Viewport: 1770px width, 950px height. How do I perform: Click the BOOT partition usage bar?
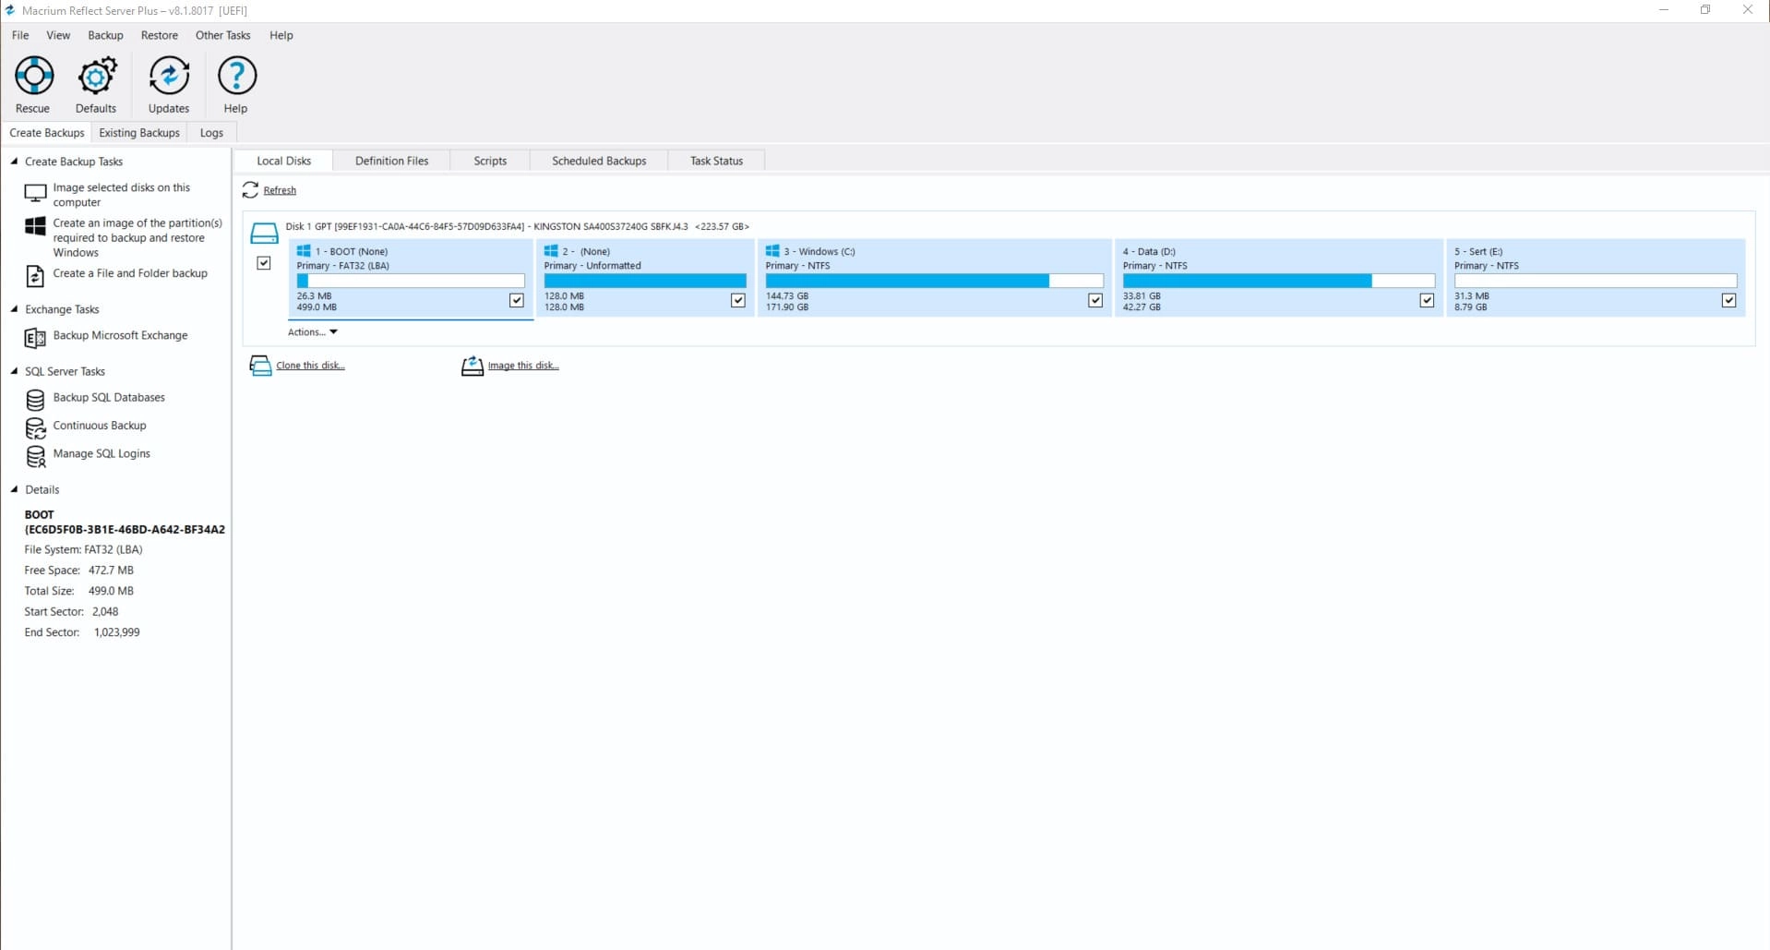pyautogui.click(x=411, y=281)
